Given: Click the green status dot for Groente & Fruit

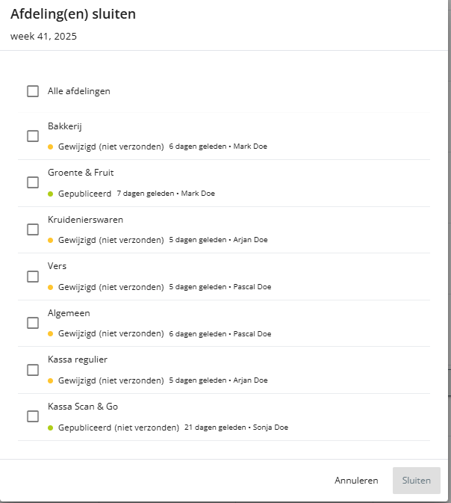Looking at the screenshot, I should (x=51, y=194).
